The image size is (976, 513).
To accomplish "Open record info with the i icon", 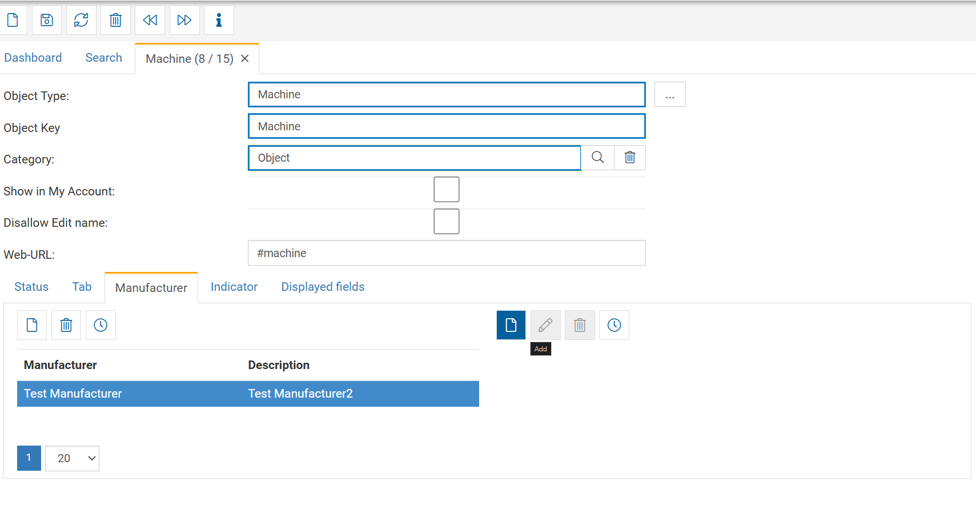I will click(x=219, y=21).
